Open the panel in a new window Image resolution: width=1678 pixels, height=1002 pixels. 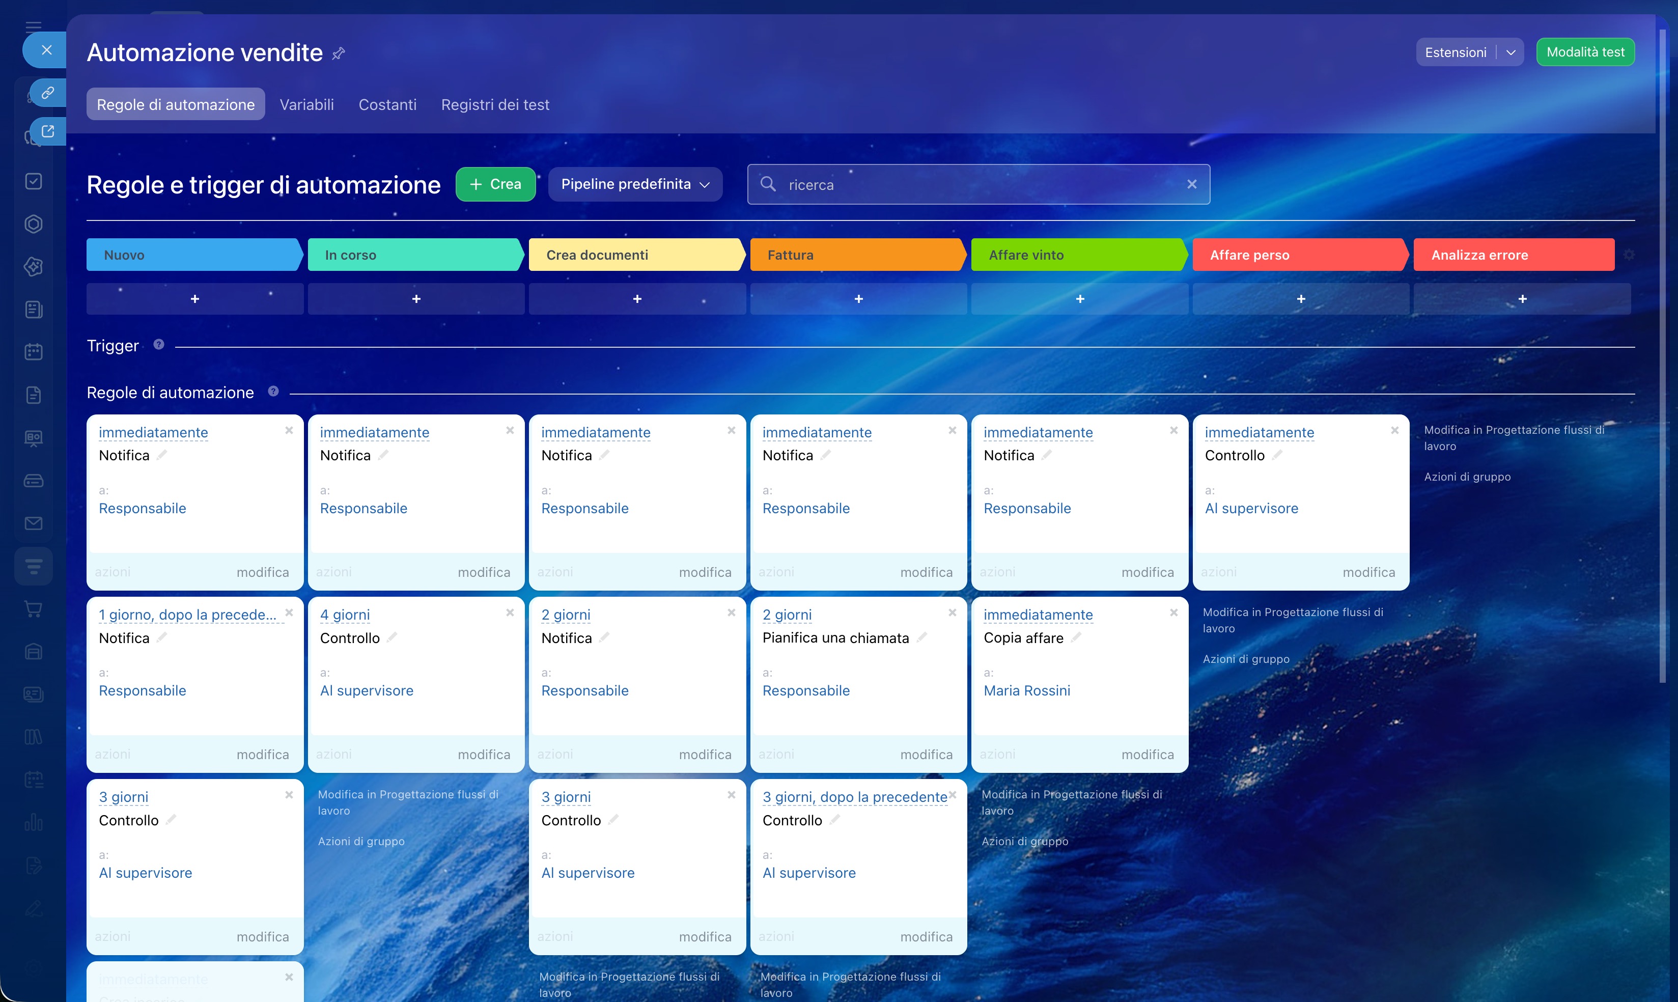pyautogui.click(x=47, y=131)
